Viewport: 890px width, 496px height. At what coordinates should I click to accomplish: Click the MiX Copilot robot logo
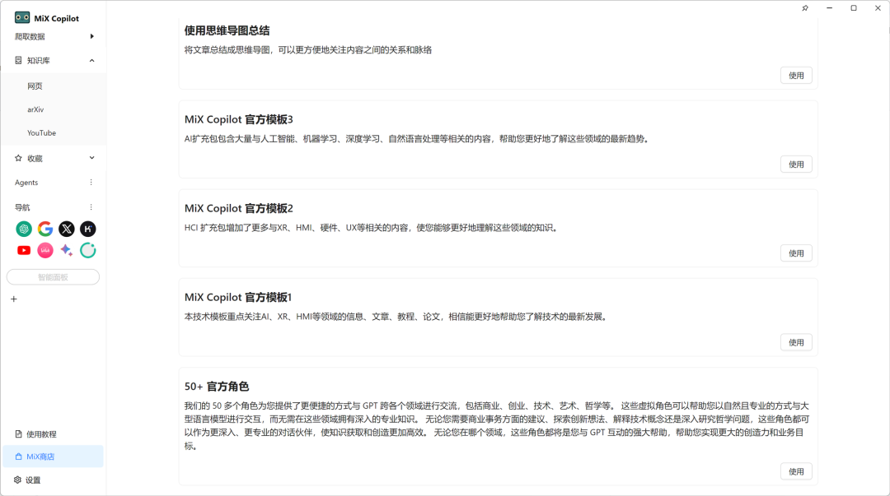22,17
